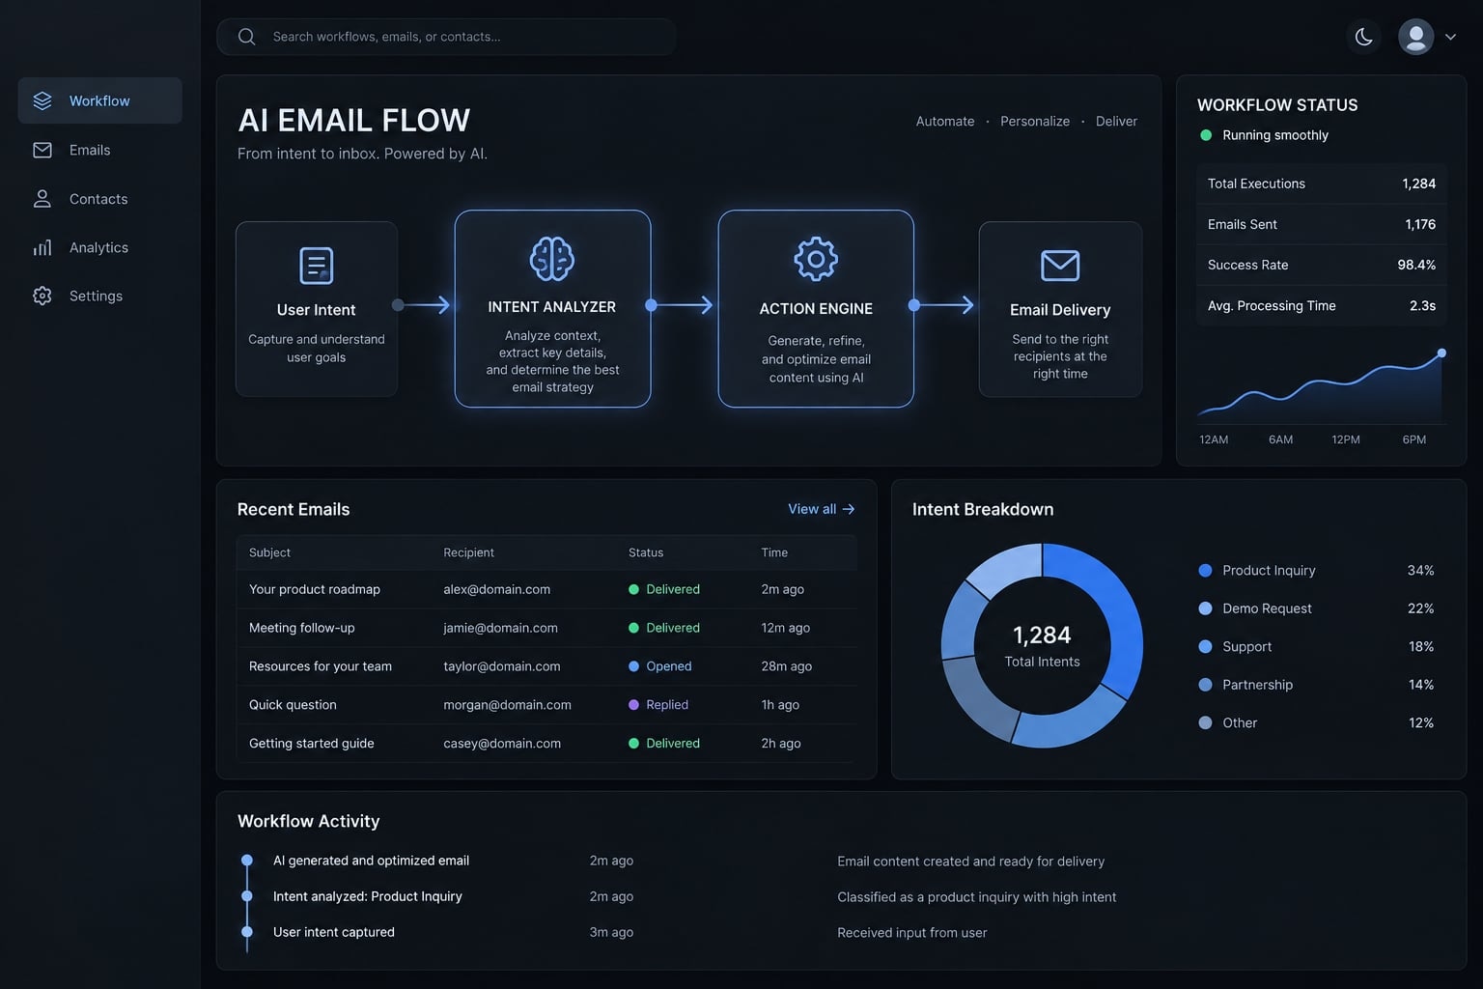Switch to the Workflow menu item
Viewport: 1483px width, 989px height.
99,100
